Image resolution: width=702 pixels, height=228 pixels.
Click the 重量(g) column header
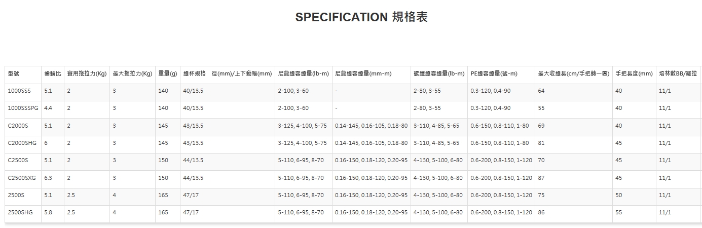[x=167, y=74]
